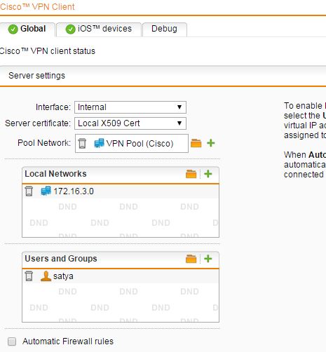This screenshot has width=326, height=352.
Task: Open folder icon beside Pool Network
Action: 196,143
